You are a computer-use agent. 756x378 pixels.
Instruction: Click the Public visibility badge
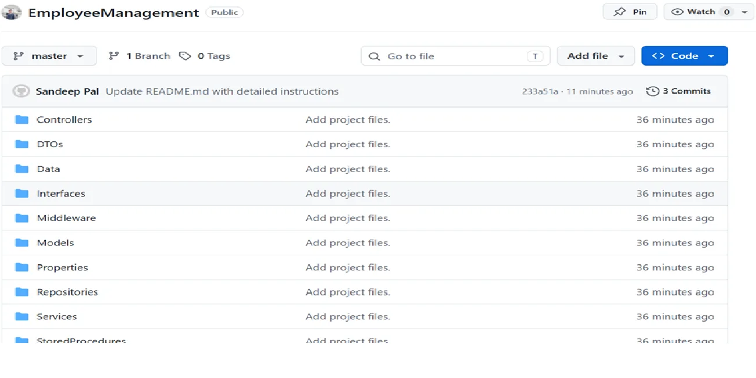point(224,12)
